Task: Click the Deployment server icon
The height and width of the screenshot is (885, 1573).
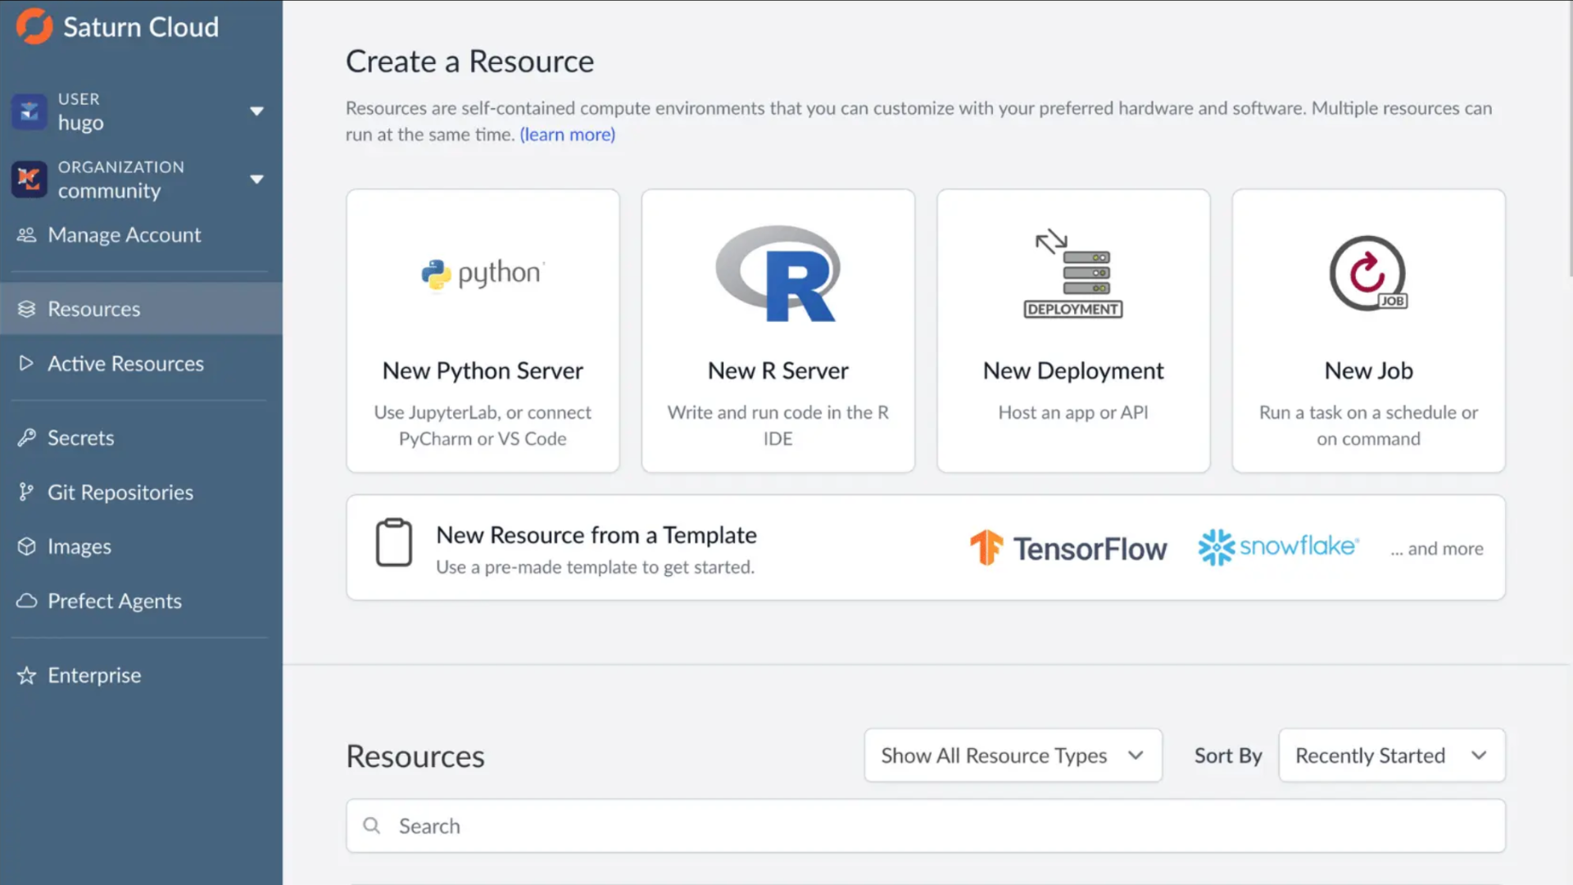Action: click(x=1073, y=274)
